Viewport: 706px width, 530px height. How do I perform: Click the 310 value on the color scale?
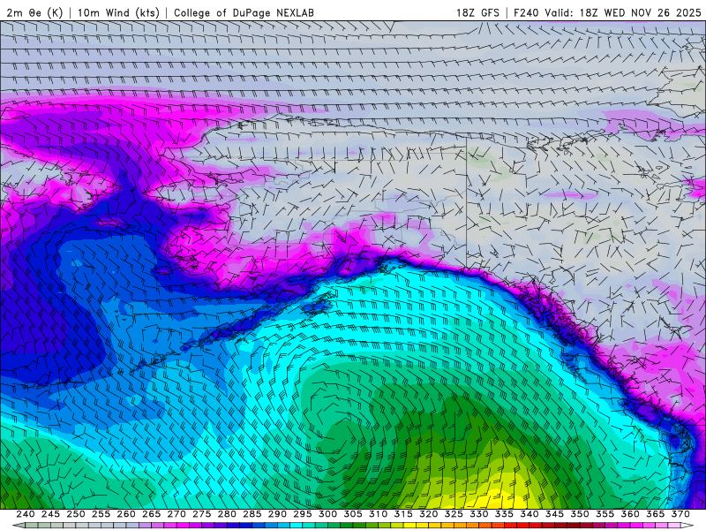379,514
